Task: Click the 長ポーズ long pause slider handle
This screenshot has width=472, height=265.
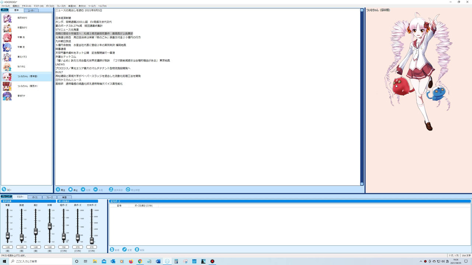Action: click(78, 238)
